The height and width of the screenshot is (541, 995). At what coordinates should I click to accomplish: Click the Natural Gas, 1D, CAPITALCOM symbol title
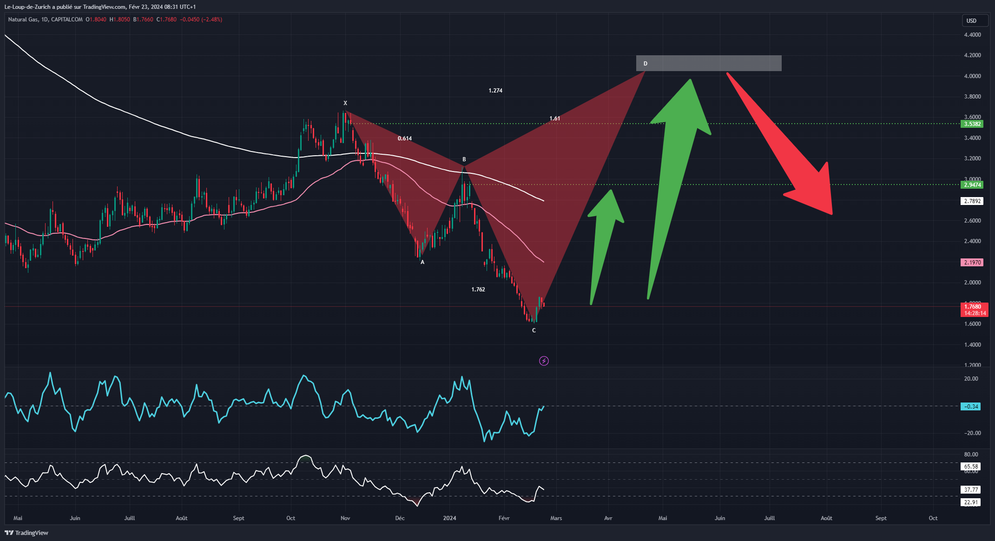click(x=45, y=20)
